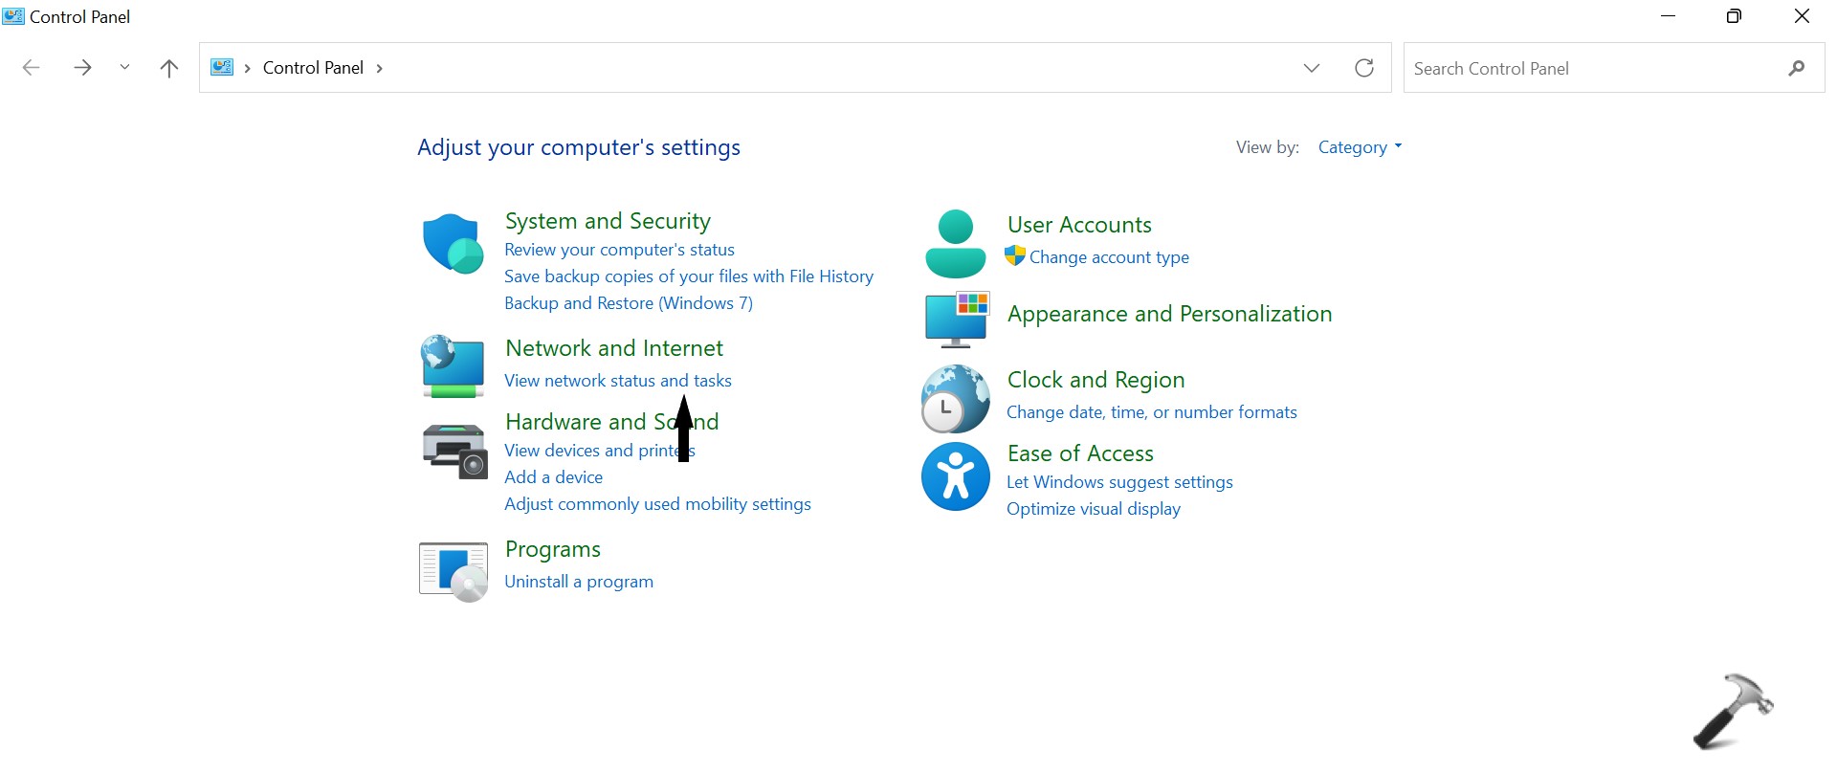
Task: Open the Ease of Access icon
Action: click(x=955, y=476)
